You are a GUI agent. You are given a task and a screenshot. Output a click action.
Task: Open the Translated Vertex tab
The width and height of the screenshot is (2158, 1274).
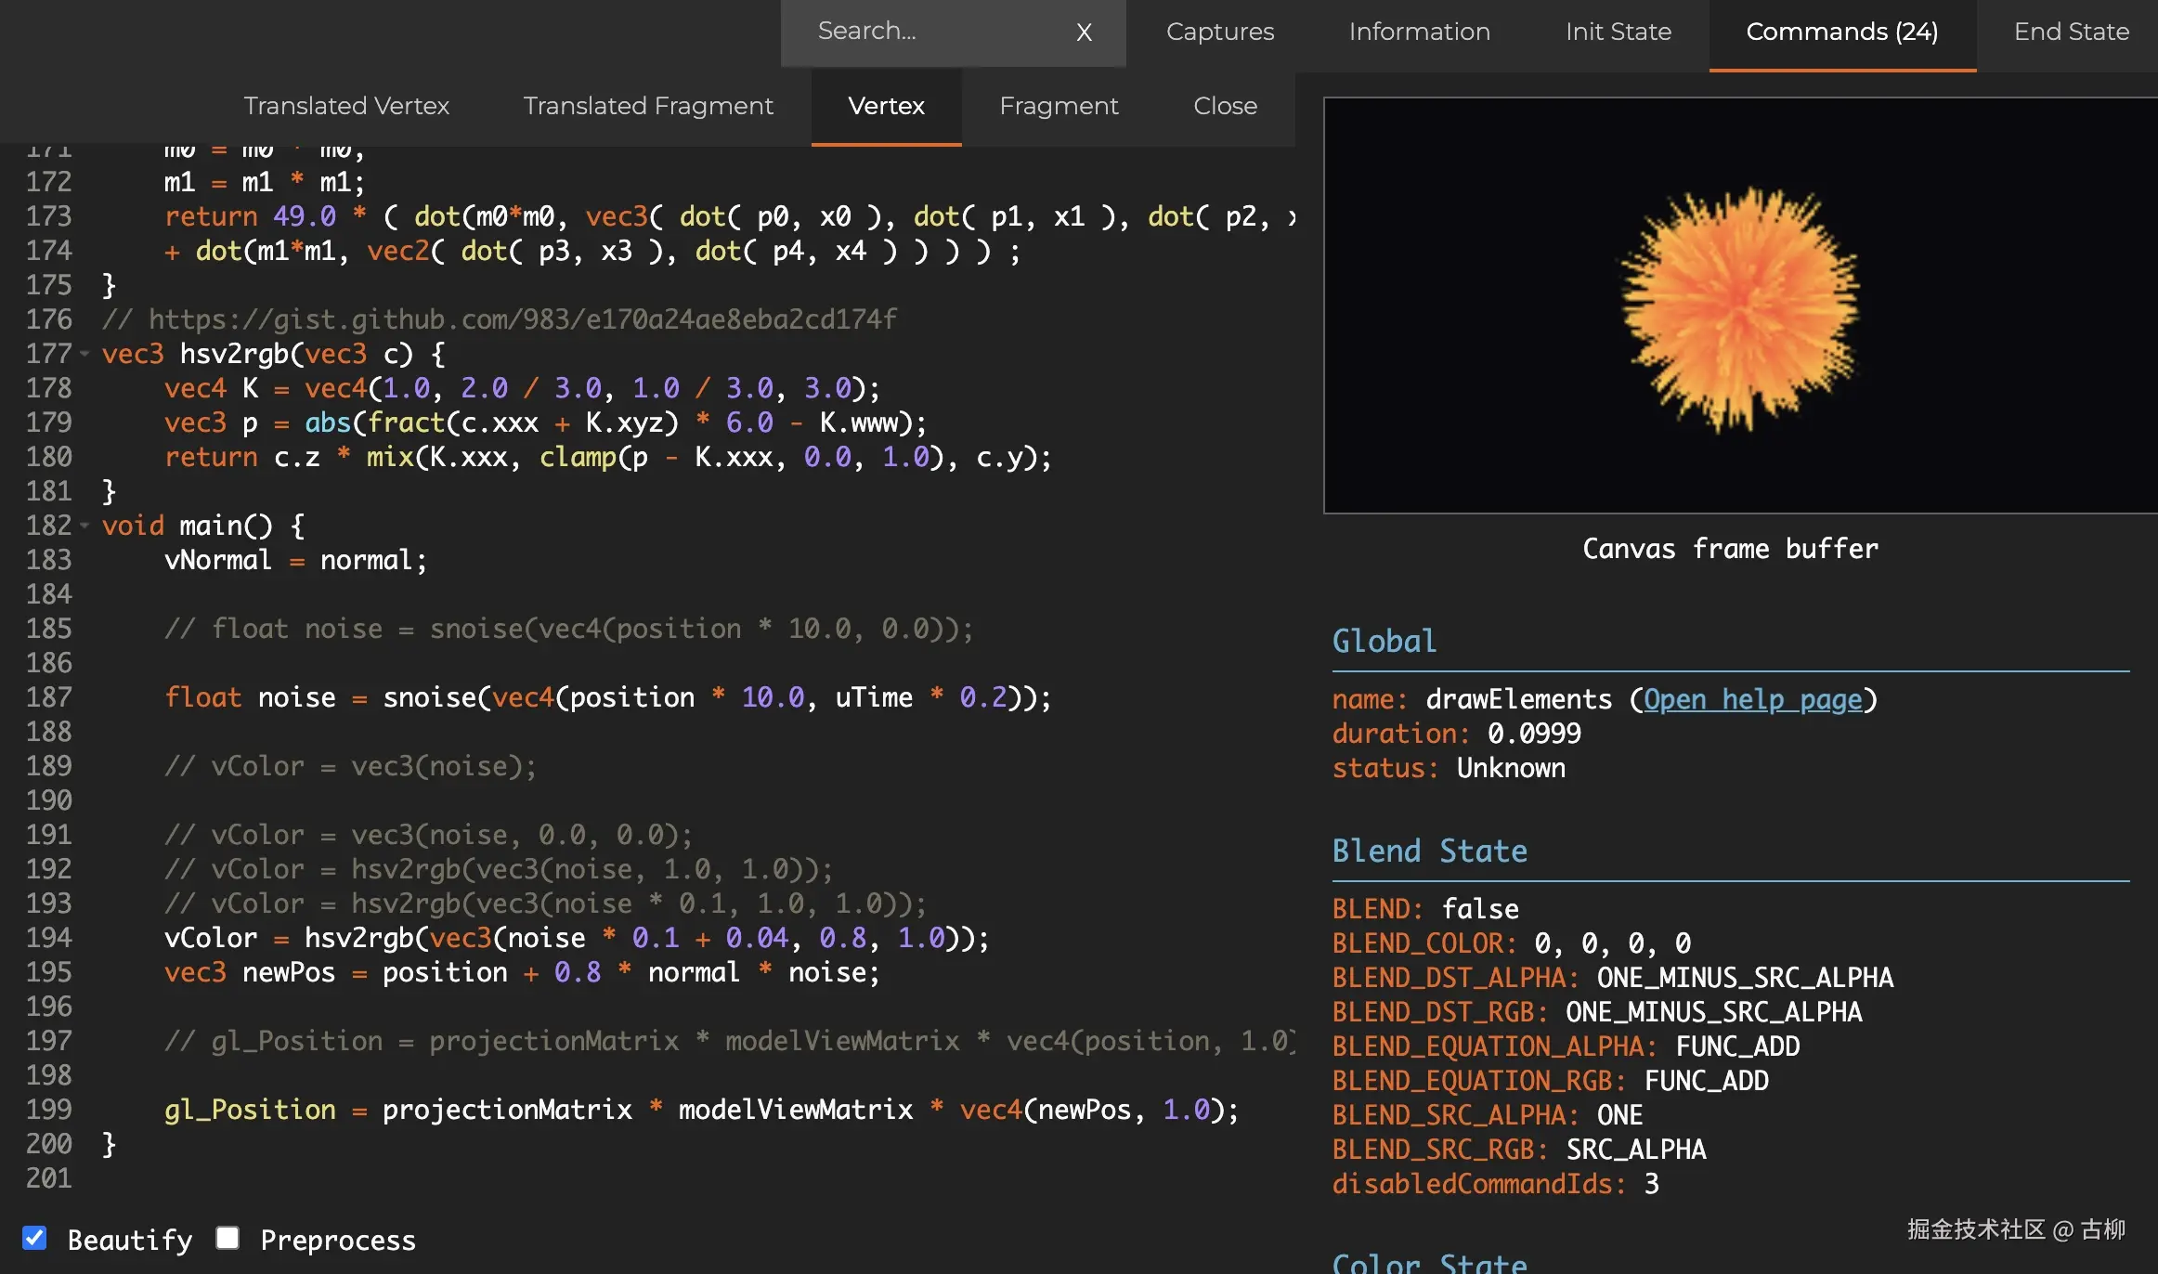[x=346, y=106]
